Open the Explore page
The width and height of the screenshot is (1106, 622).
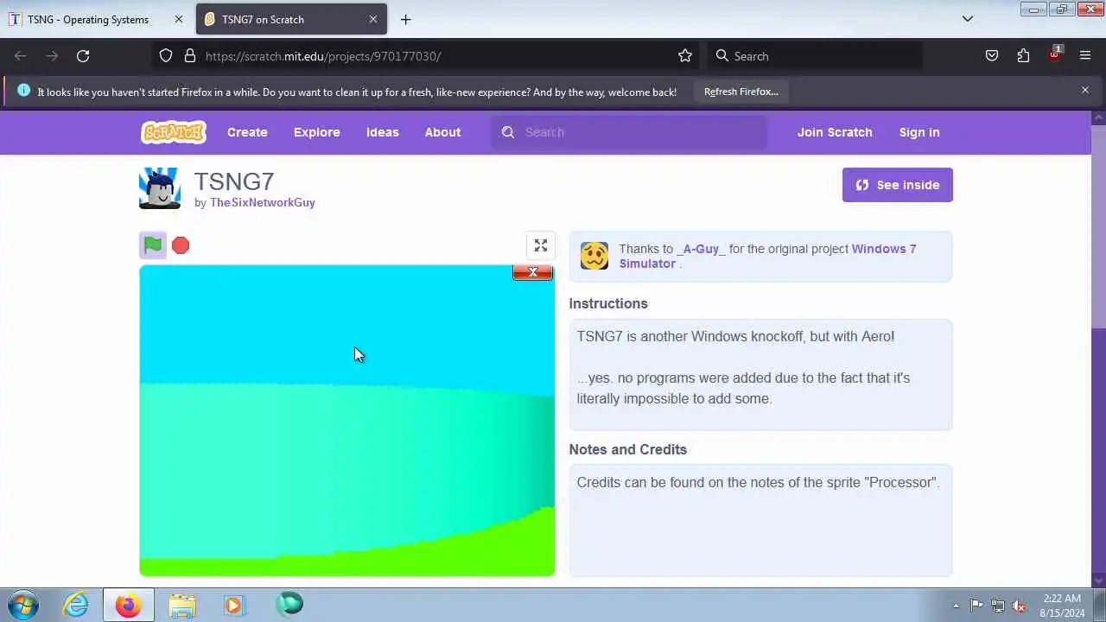pyautogui.click(x=317, y=132)
